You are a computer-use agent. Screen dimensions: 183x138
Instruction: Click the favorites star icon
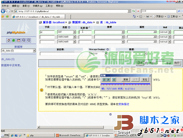point(3,17)
